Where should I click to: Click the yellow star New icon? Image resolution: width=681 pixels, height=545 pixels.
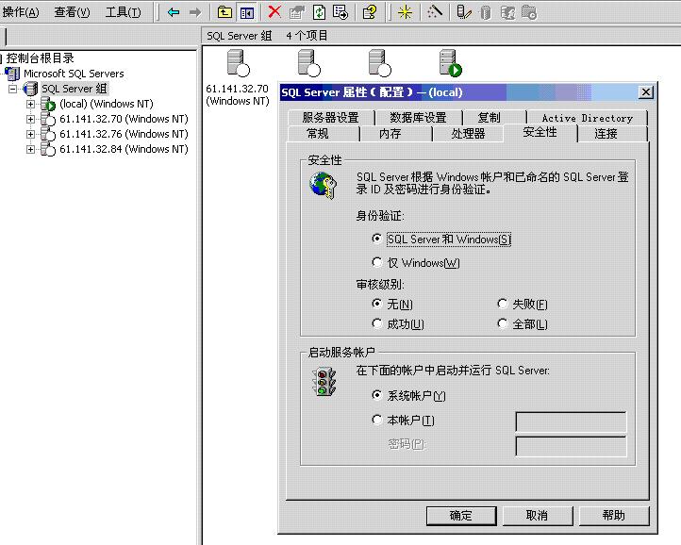pyautogui.click(x=405, y=12)
